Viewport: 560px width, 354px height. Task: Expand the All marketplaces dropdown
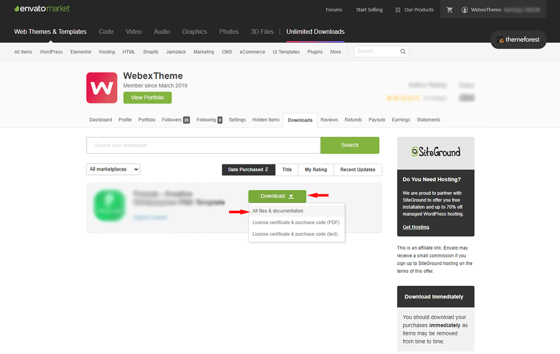(113, 169)
